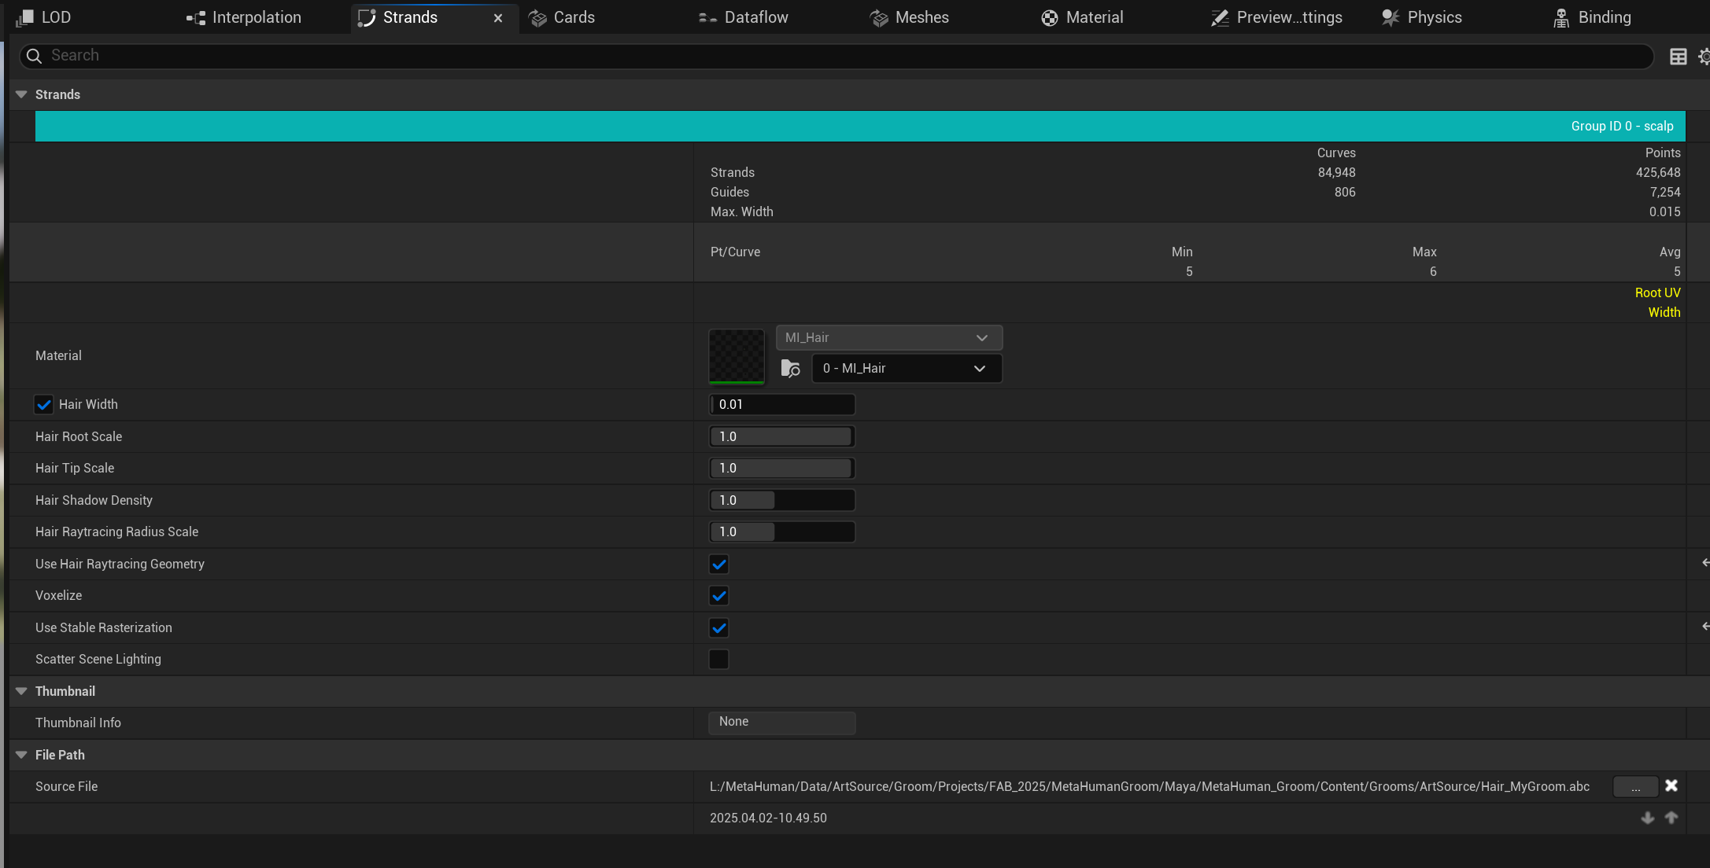The width and height of the screenshot is (1710, 868).
Task: Adjust Hair Raytracing Radius Scale slider
Action: [782, 532]
